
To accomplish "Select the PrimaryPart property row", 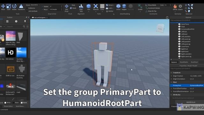I will click(x=187, y=86).
